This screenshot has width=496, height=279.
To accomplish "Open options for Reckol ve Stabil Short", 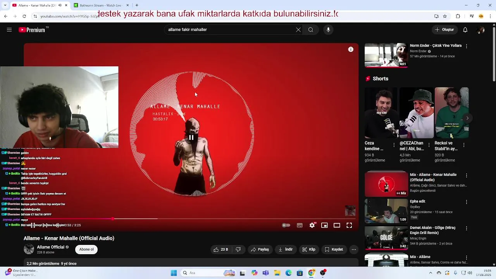I will (x=464, y=145).
